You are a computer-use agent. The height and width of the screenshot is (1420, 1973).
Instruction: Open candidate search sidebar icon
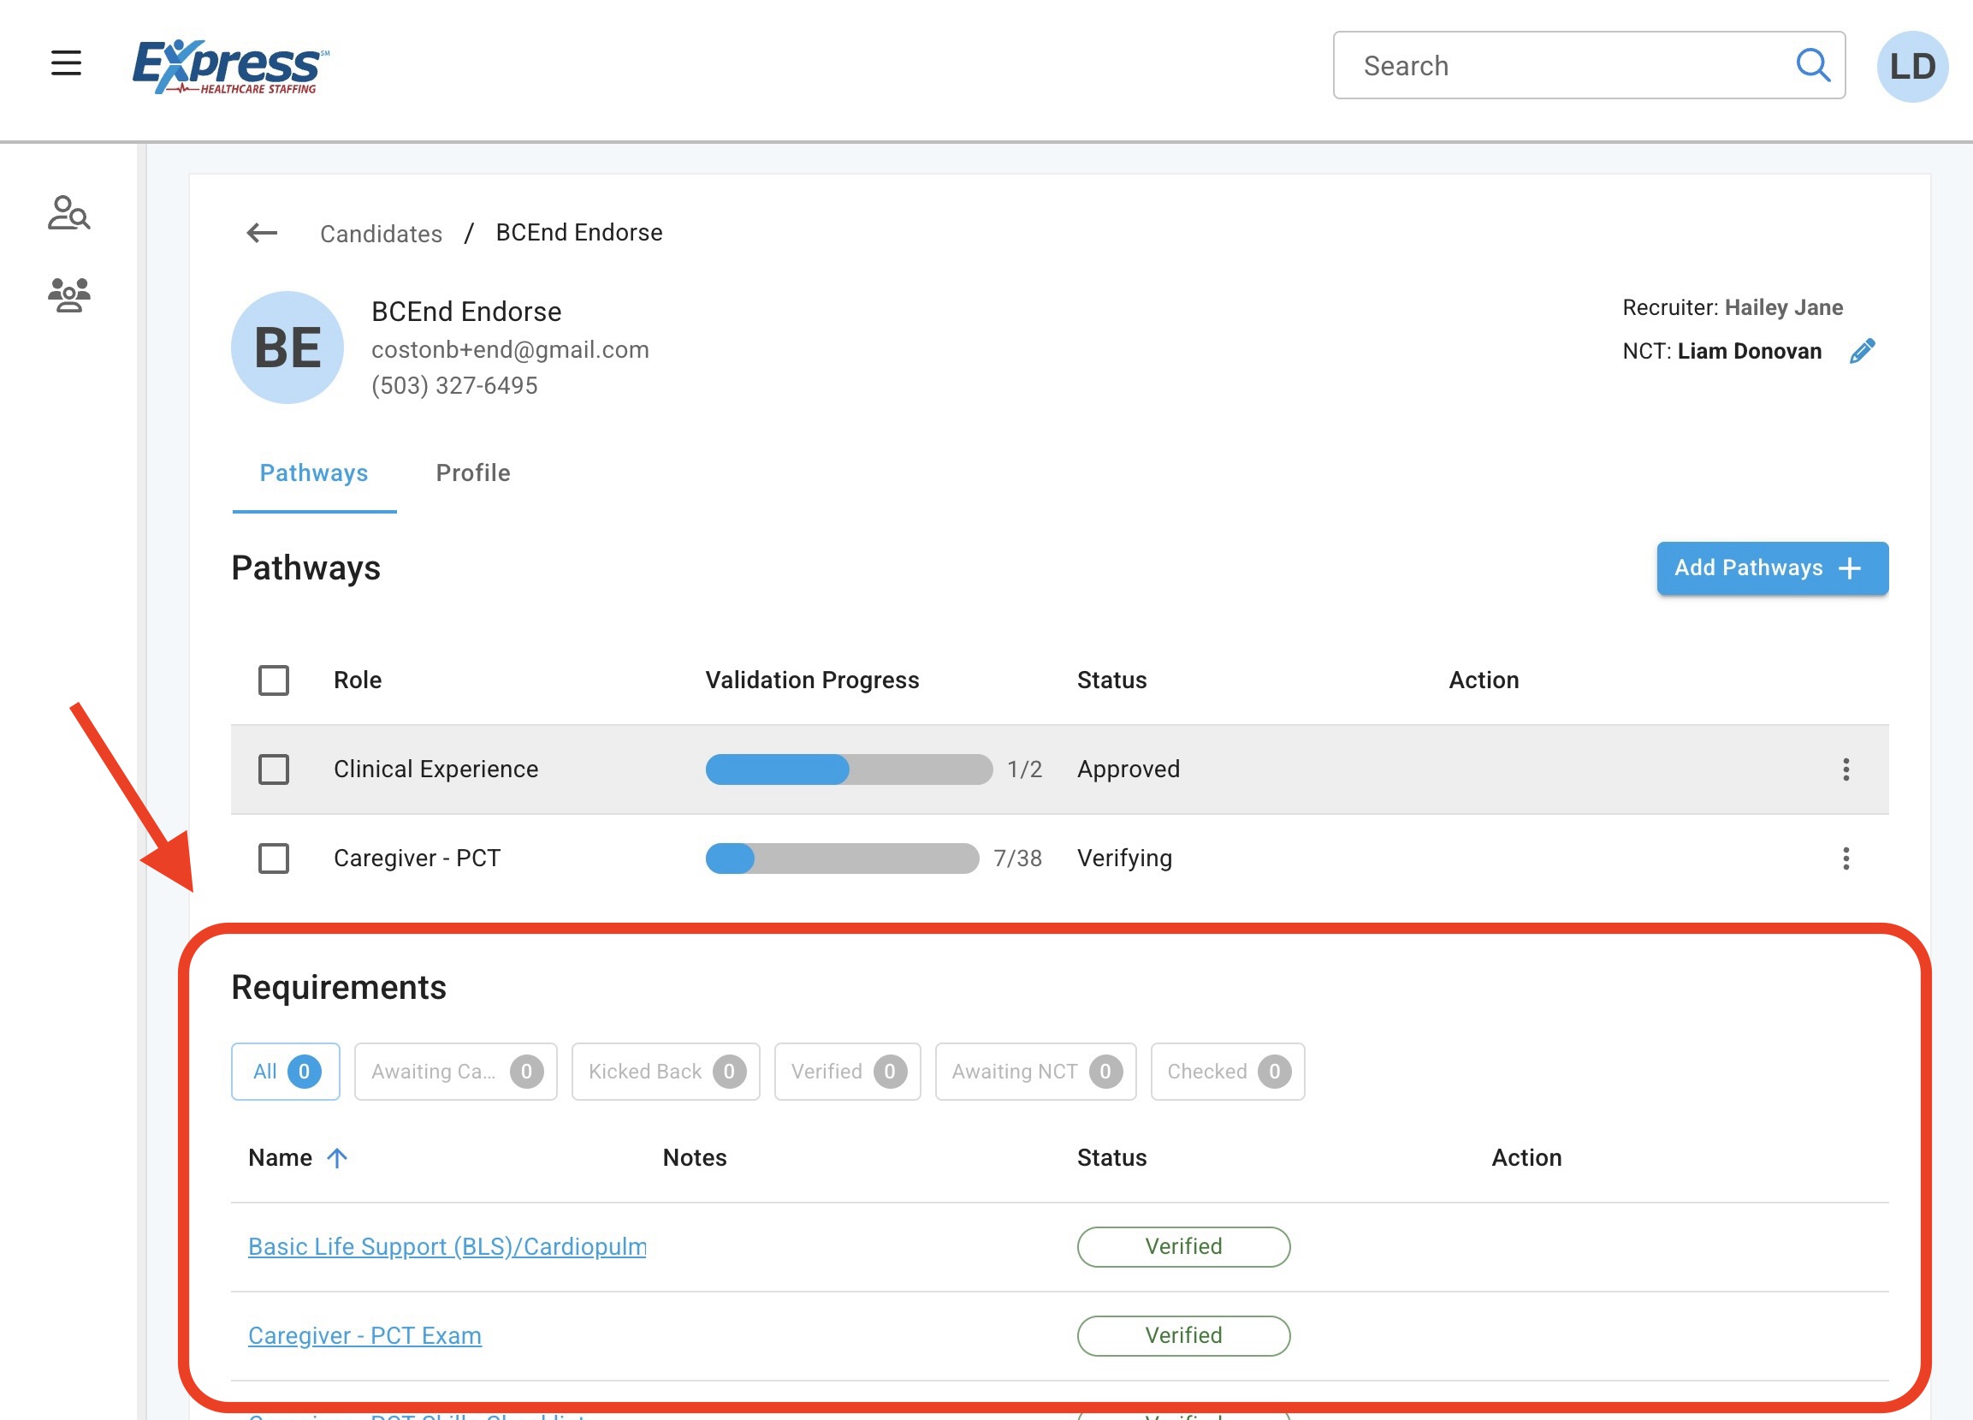68,213
